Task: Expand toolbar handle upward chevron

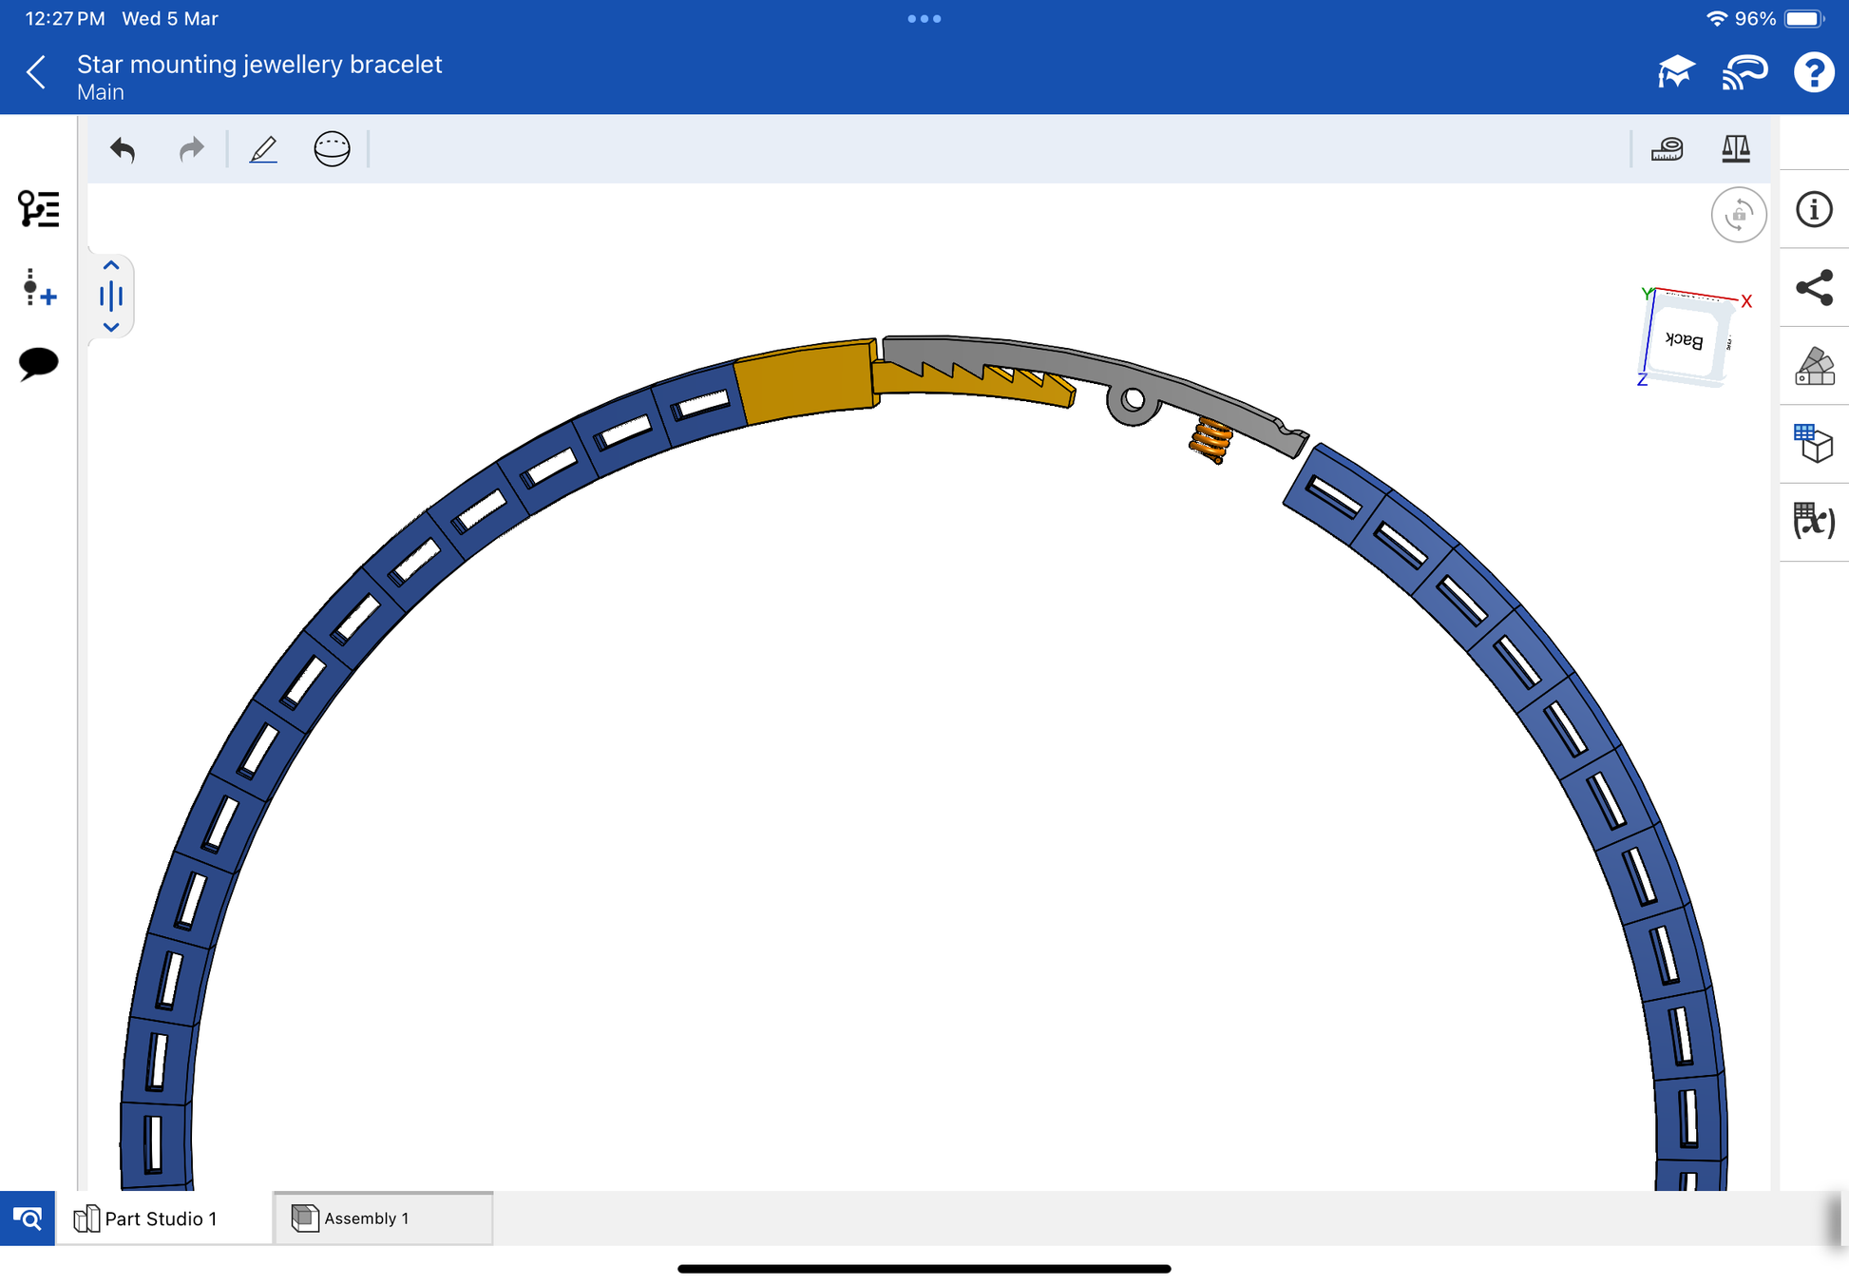Action: click(111, 266)
